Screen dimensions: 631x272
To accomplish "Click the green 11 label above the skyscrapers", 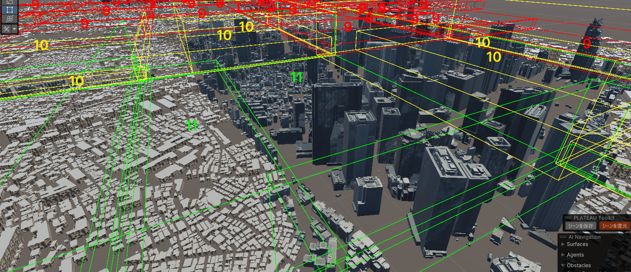I will [x=296, y=77].
